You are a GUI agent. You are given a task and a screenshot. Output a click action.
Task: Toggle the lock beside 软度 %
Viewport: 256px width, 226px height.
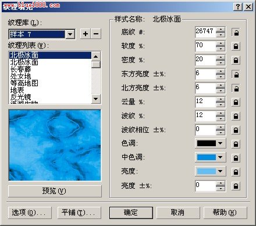tap(236, 46)
